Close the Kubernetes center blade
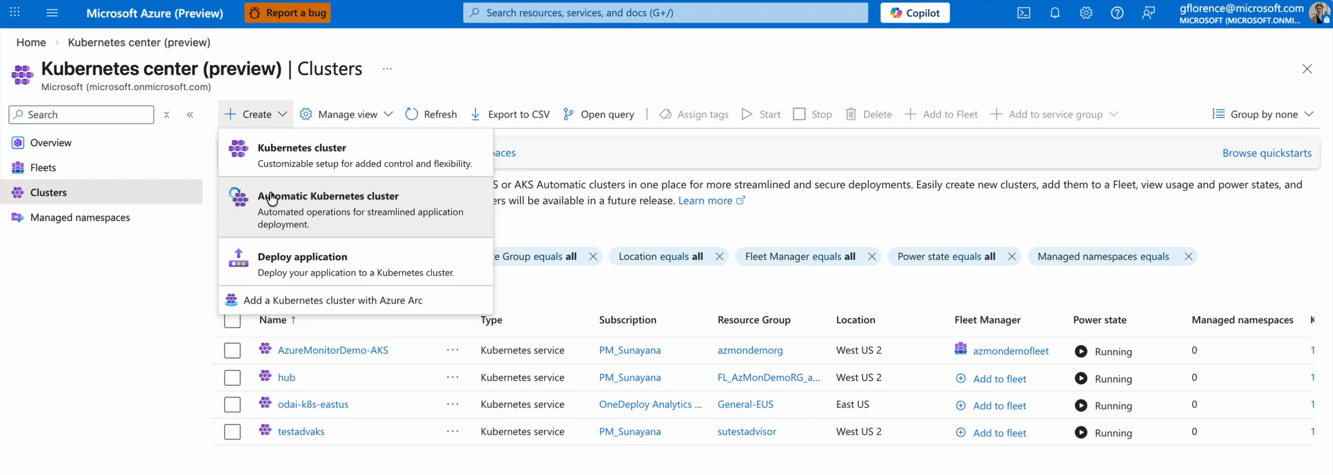 coord(1307,69)
